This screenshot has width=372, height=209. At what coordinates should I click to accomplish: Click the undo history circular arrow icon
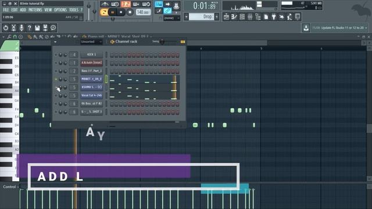click(x=6, y=28)
